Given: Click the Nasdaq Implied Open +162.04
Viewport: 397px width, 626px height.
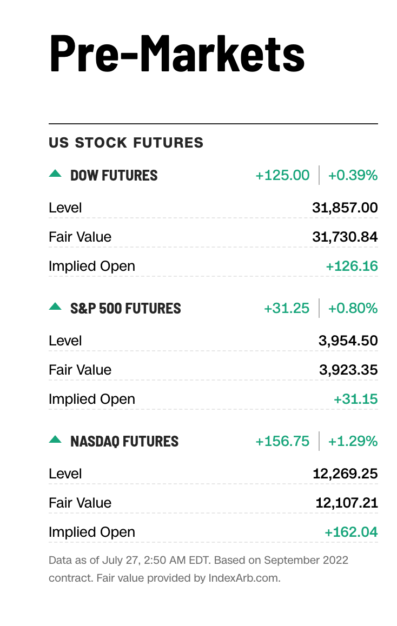Looking at the screenshot, I should tap(351, 532).
